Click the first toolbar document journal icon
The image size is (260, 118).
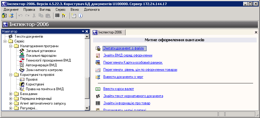click(x=4, y=16)
